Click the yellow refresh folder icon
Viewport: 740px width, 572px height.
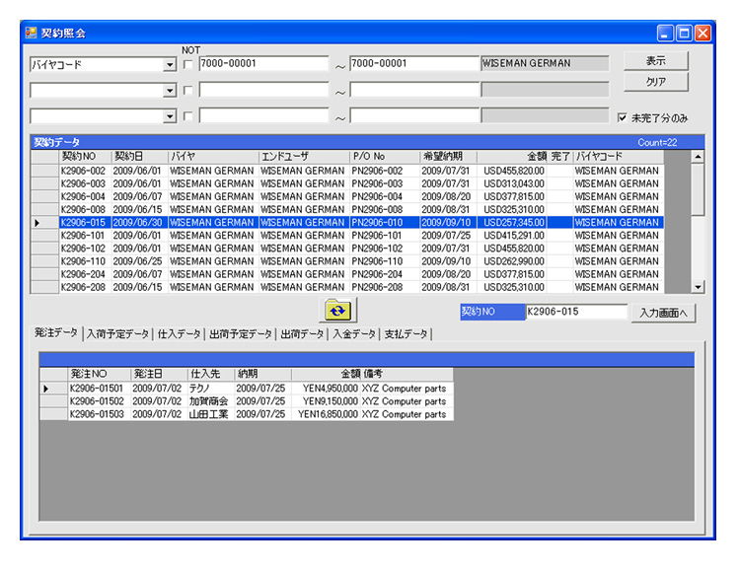tap(338, 310)
